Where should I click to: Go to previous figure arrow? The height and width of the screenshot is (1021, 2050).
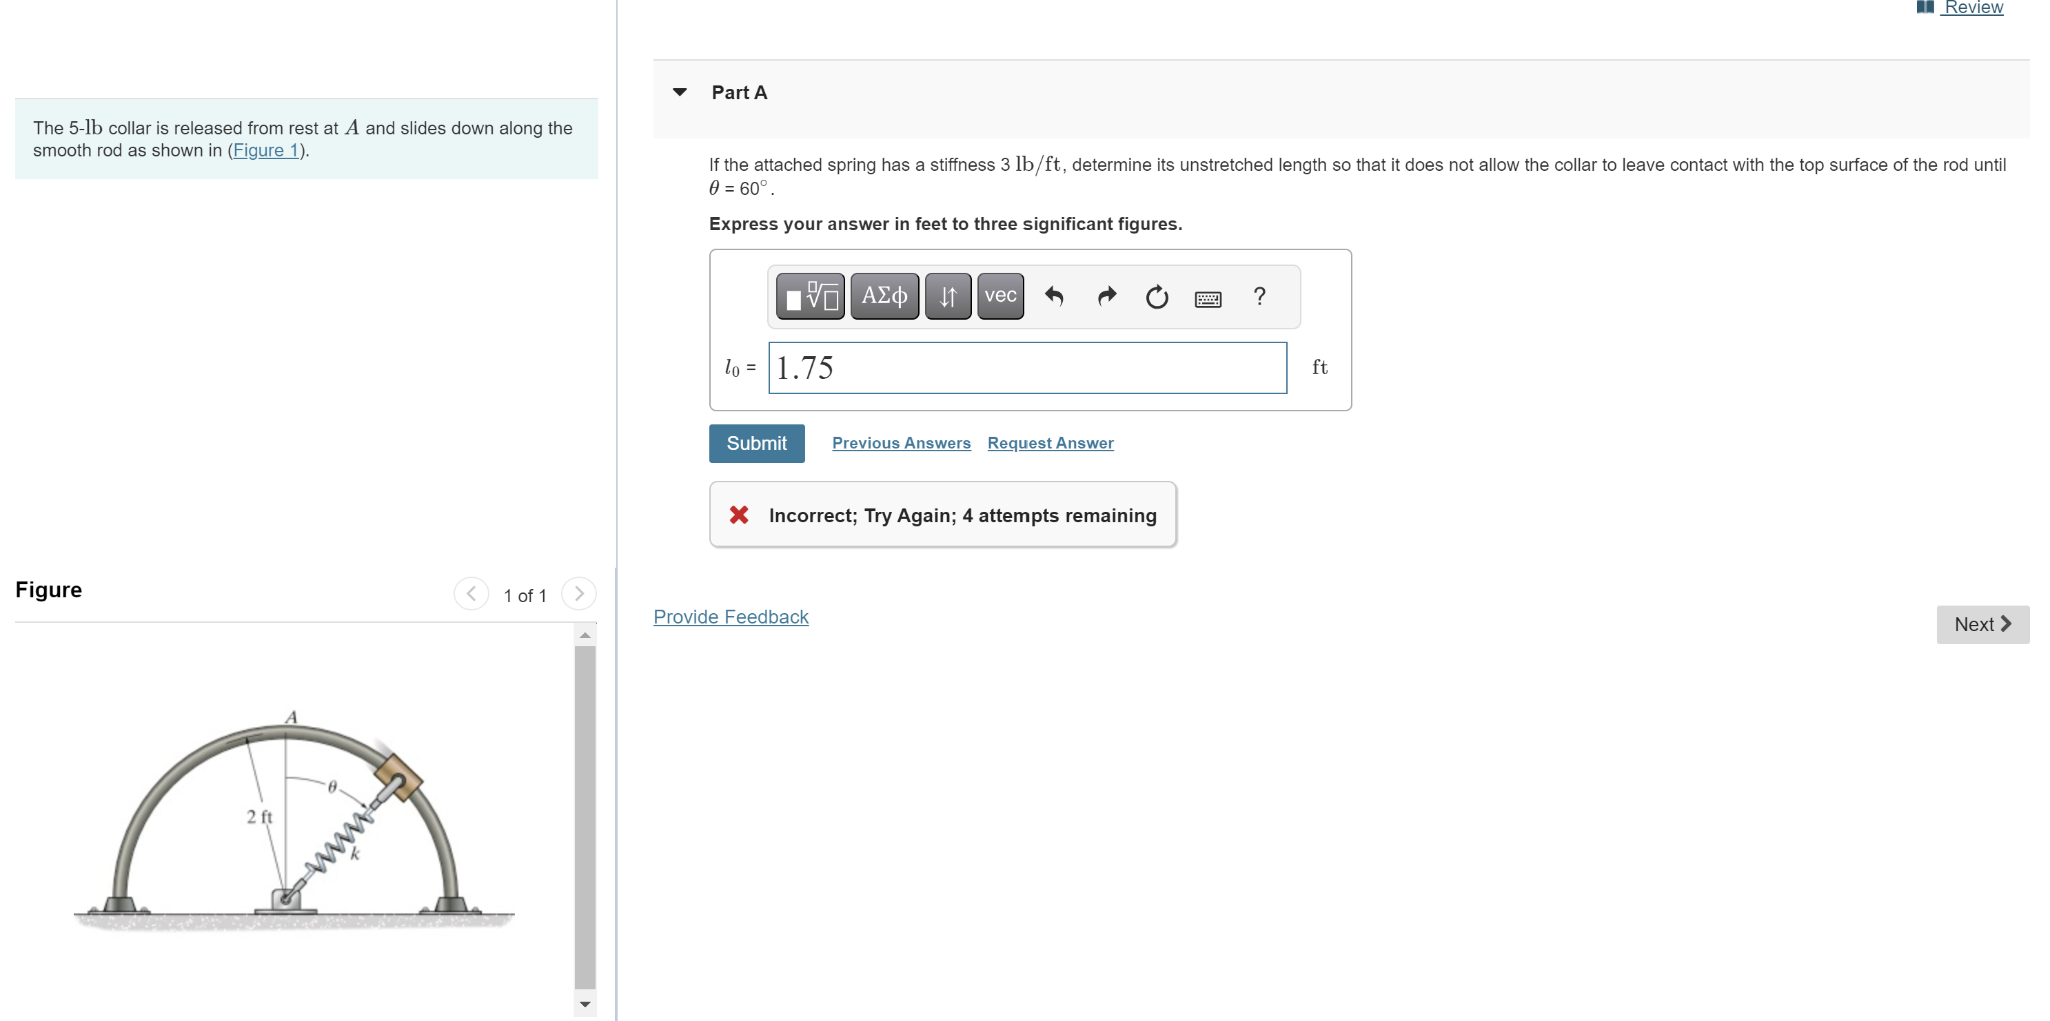(471, 594)
